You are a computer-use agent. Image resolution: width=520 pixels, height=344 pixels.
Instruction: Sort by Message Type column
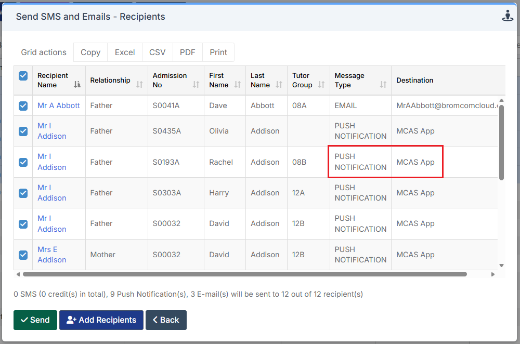coord(383,85)
